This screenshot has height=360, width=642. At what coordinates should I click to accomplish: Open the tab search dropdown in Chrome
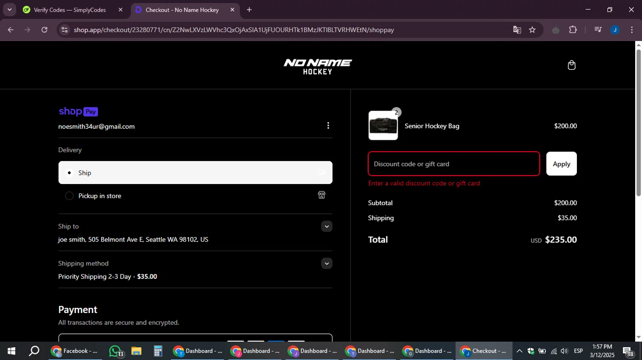(9, 9)
